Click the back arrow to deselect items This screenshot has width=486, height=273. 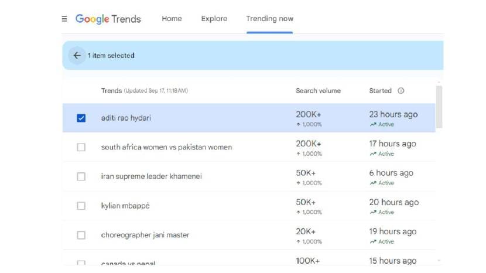click(77, 56)
